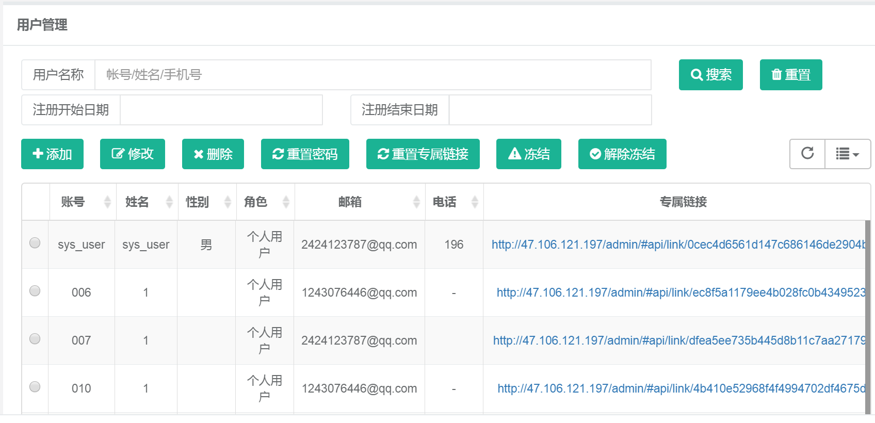Open account 010's link 4b410e52...

682,388
